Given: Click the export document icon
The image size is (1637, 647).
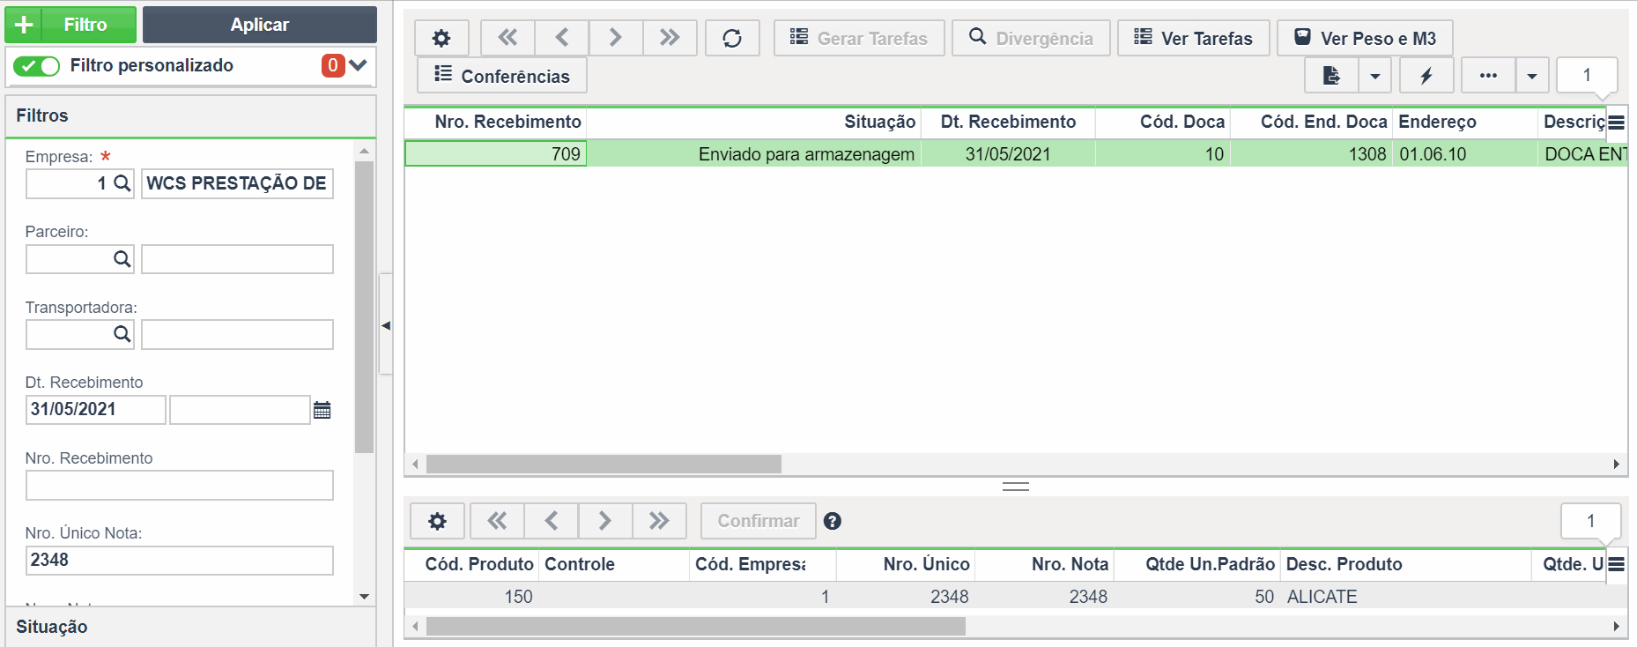Looking at the screenshot, I should [1331, 76].
